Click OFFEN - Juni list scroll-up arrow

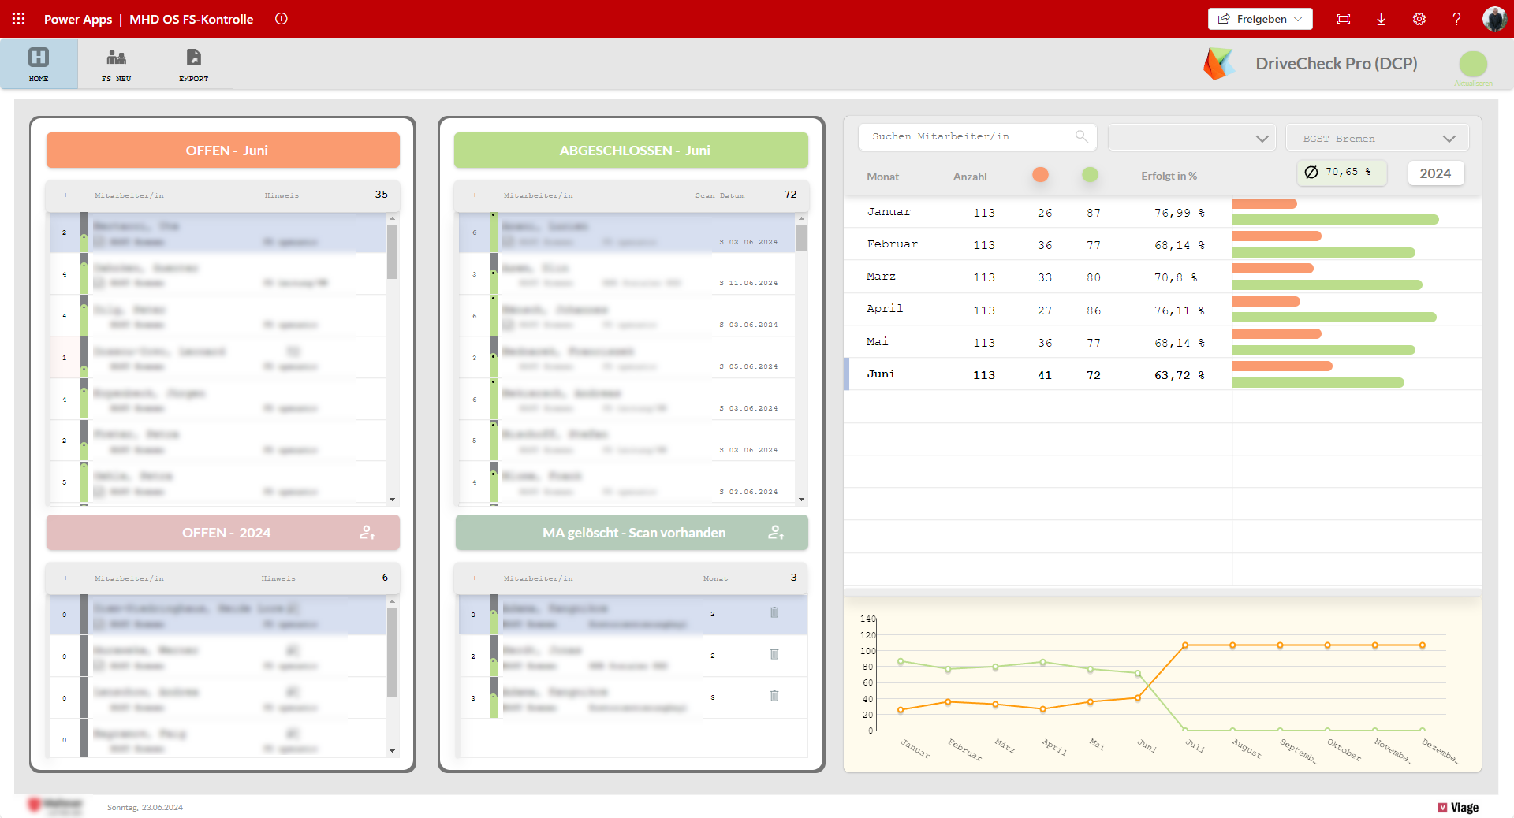tap(392, 218)
